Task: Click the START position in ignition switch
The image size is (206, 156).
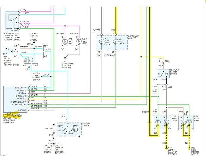Action: [75, 126]
